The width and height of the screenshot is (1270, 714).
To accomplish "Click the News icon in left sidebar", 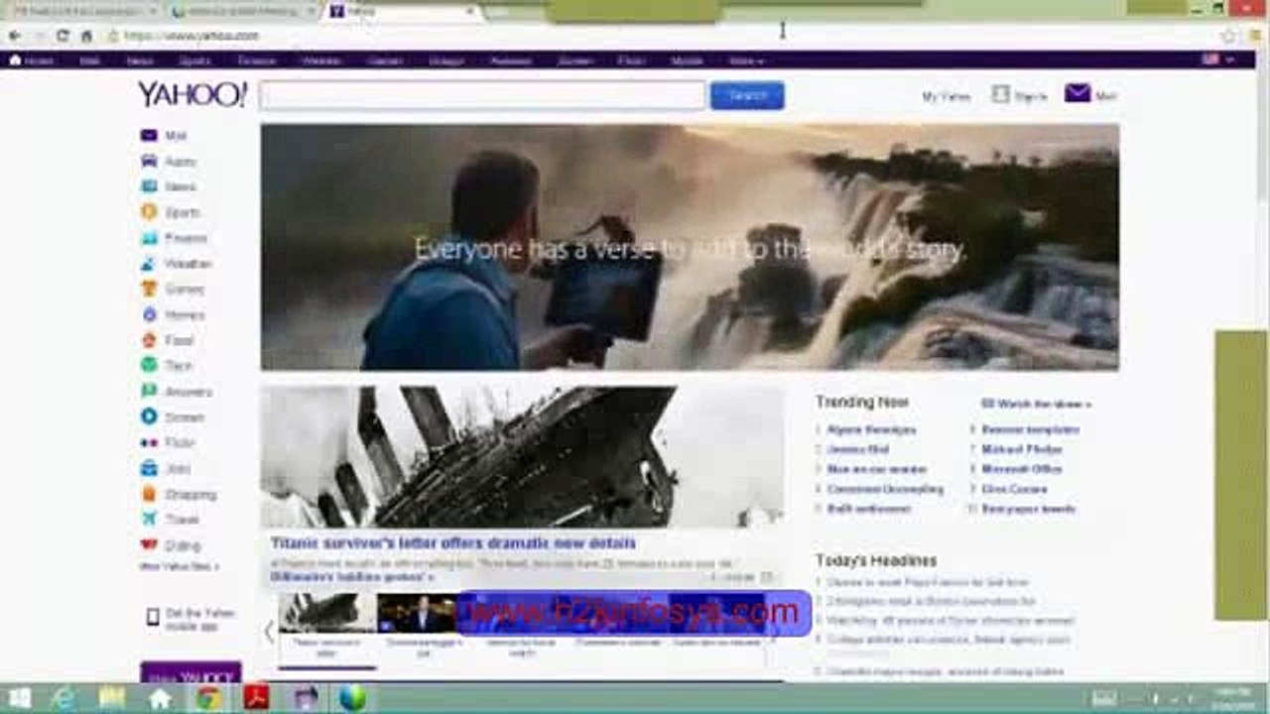I will pos(149,186).
